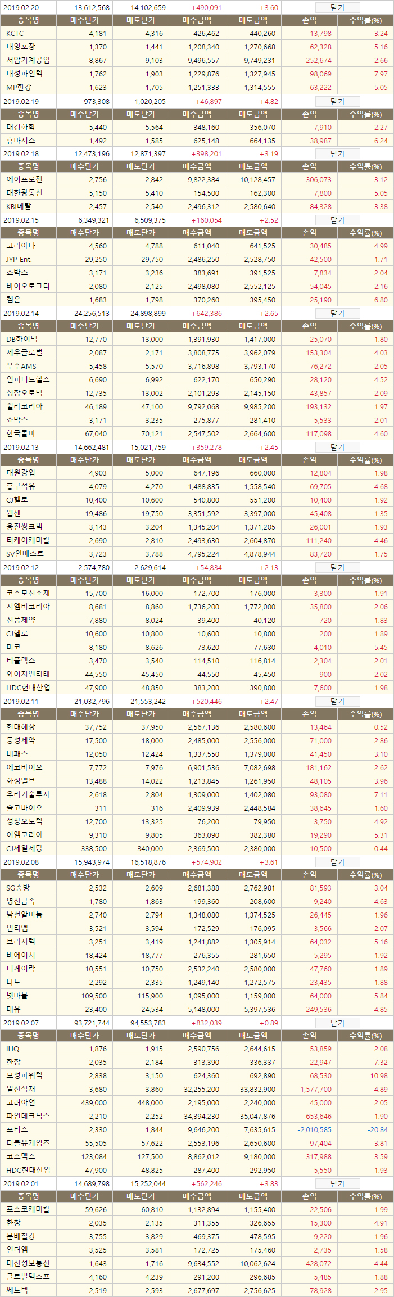Close the 2019.02.11 trade list
The width and height of the screenshot is (394, 1297).
click(337, 702)
